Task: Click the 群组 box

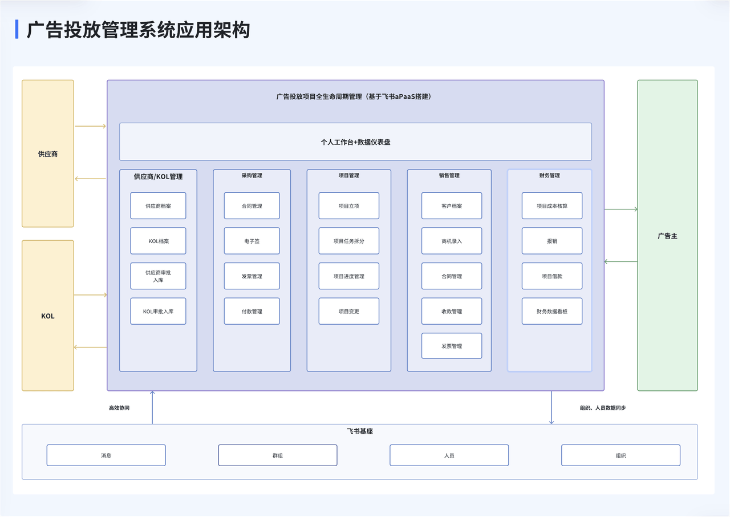Action: click(278, 455)
